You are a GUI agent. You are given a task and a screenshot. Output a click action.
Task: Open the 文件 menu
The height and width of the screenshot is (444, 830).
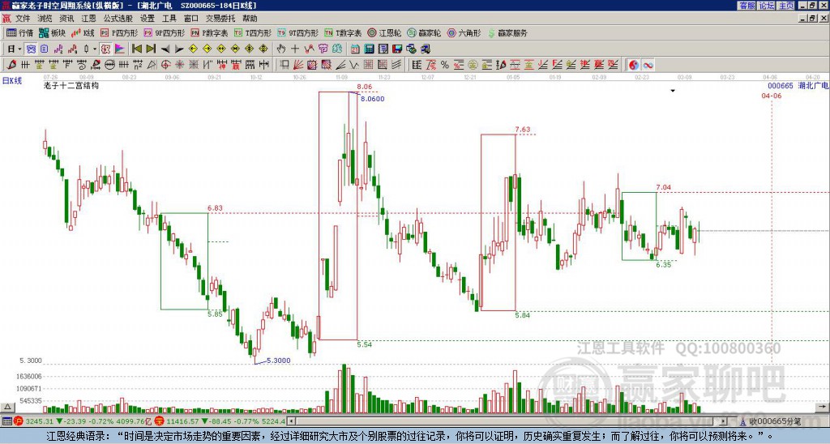[x=23, y=19]
